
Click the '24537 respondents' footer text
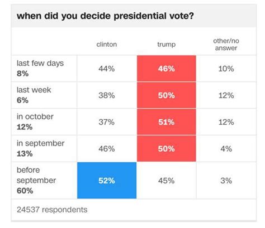(52, 210)
